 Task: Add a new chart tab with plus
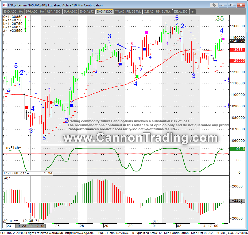[x=192, y=11]
